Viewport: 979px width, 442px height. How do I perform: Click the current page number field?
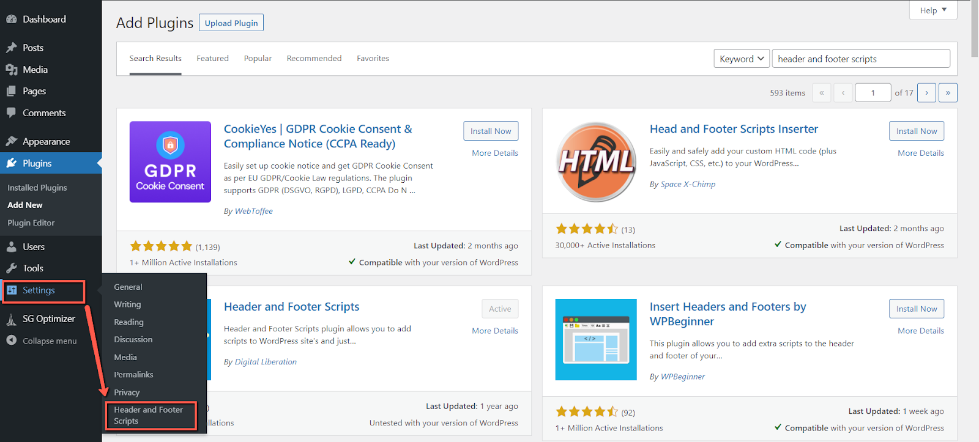pyautogui.click(x=873, y=93)
